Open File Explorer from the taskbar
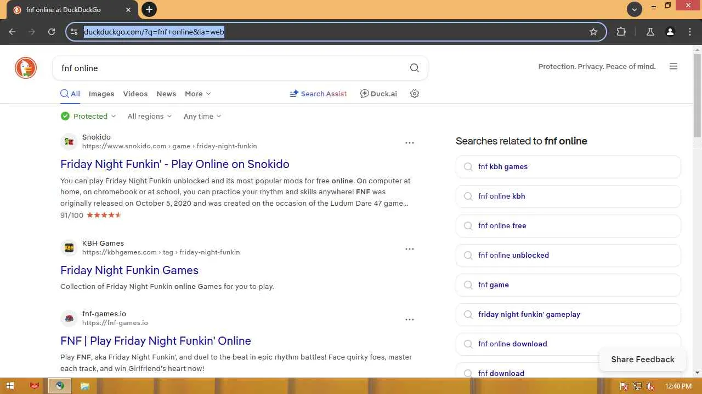The height and width of the screenshot is (394, 702). [85, 386]
